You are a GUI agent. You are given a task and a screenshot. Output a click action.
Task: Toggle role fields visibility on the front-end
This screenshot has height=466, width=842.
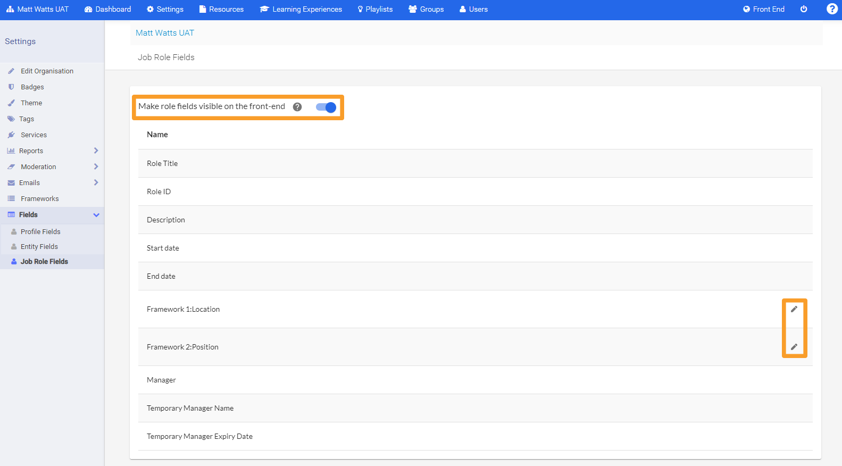click(326, 107)
